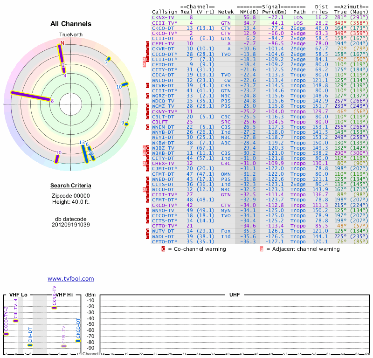Click the adjacent channel icon next to CFTO-DT
The image size is (373, 358).
(144, 64)
